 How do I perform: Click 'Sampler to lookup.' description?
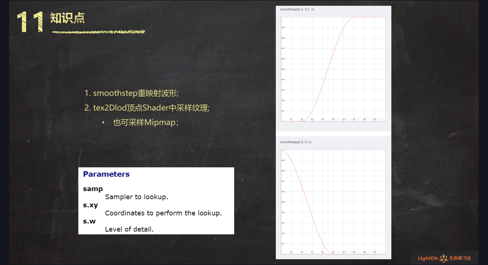point(136,197)
